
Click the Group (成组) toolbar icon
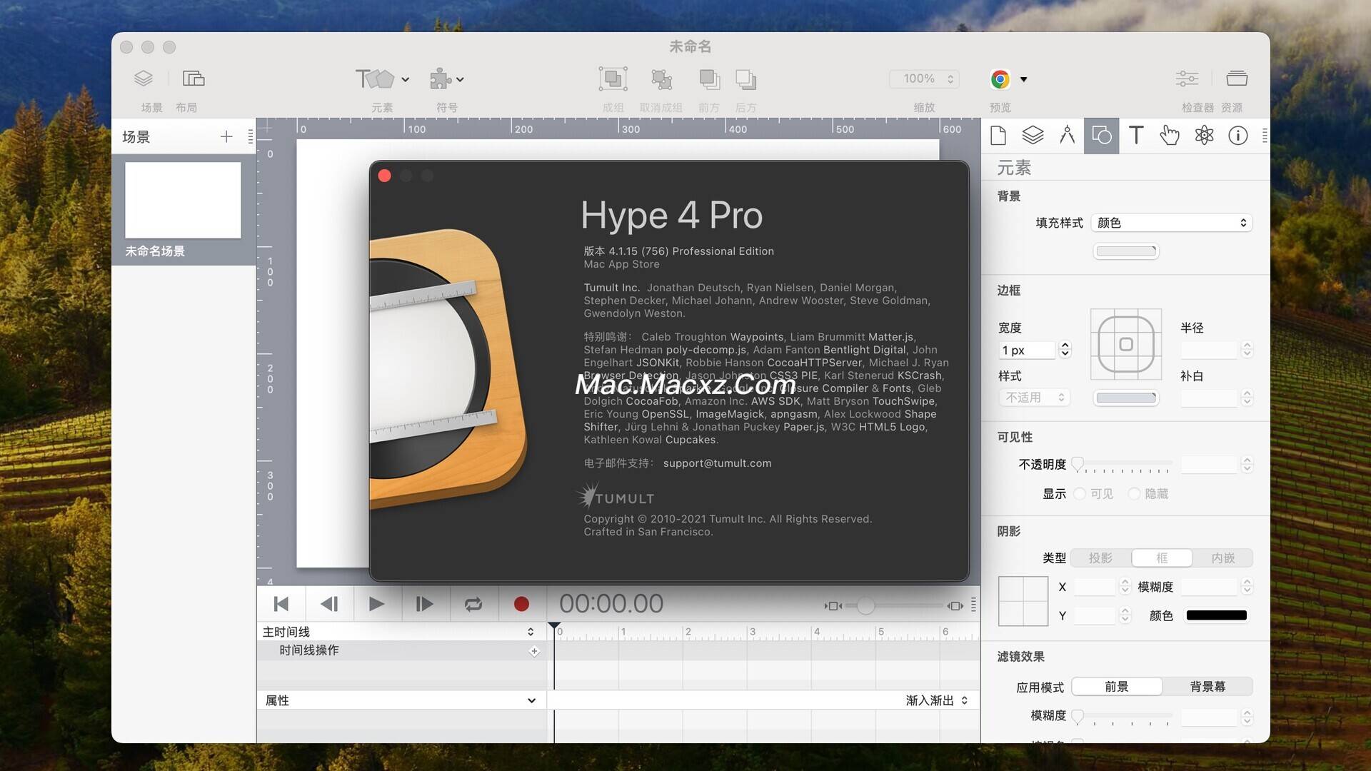(x=613, y=79)
